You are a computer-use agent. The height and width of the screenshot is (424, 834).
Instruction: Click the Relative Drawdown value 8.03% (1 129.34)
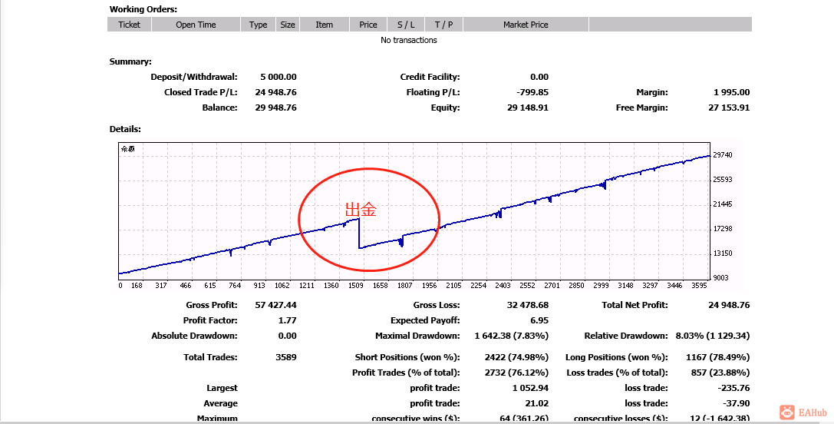713,336
